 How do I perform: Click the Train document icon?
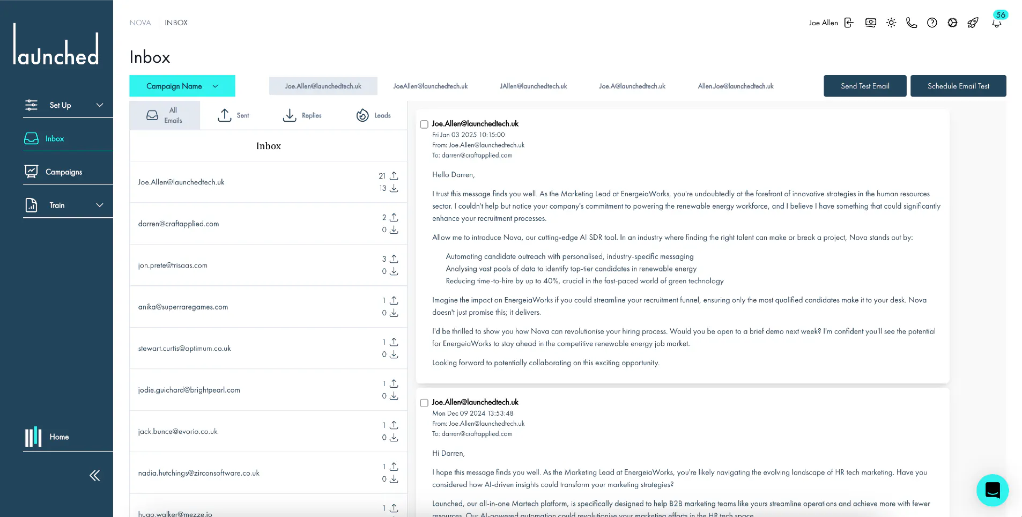tap(32, 205)
